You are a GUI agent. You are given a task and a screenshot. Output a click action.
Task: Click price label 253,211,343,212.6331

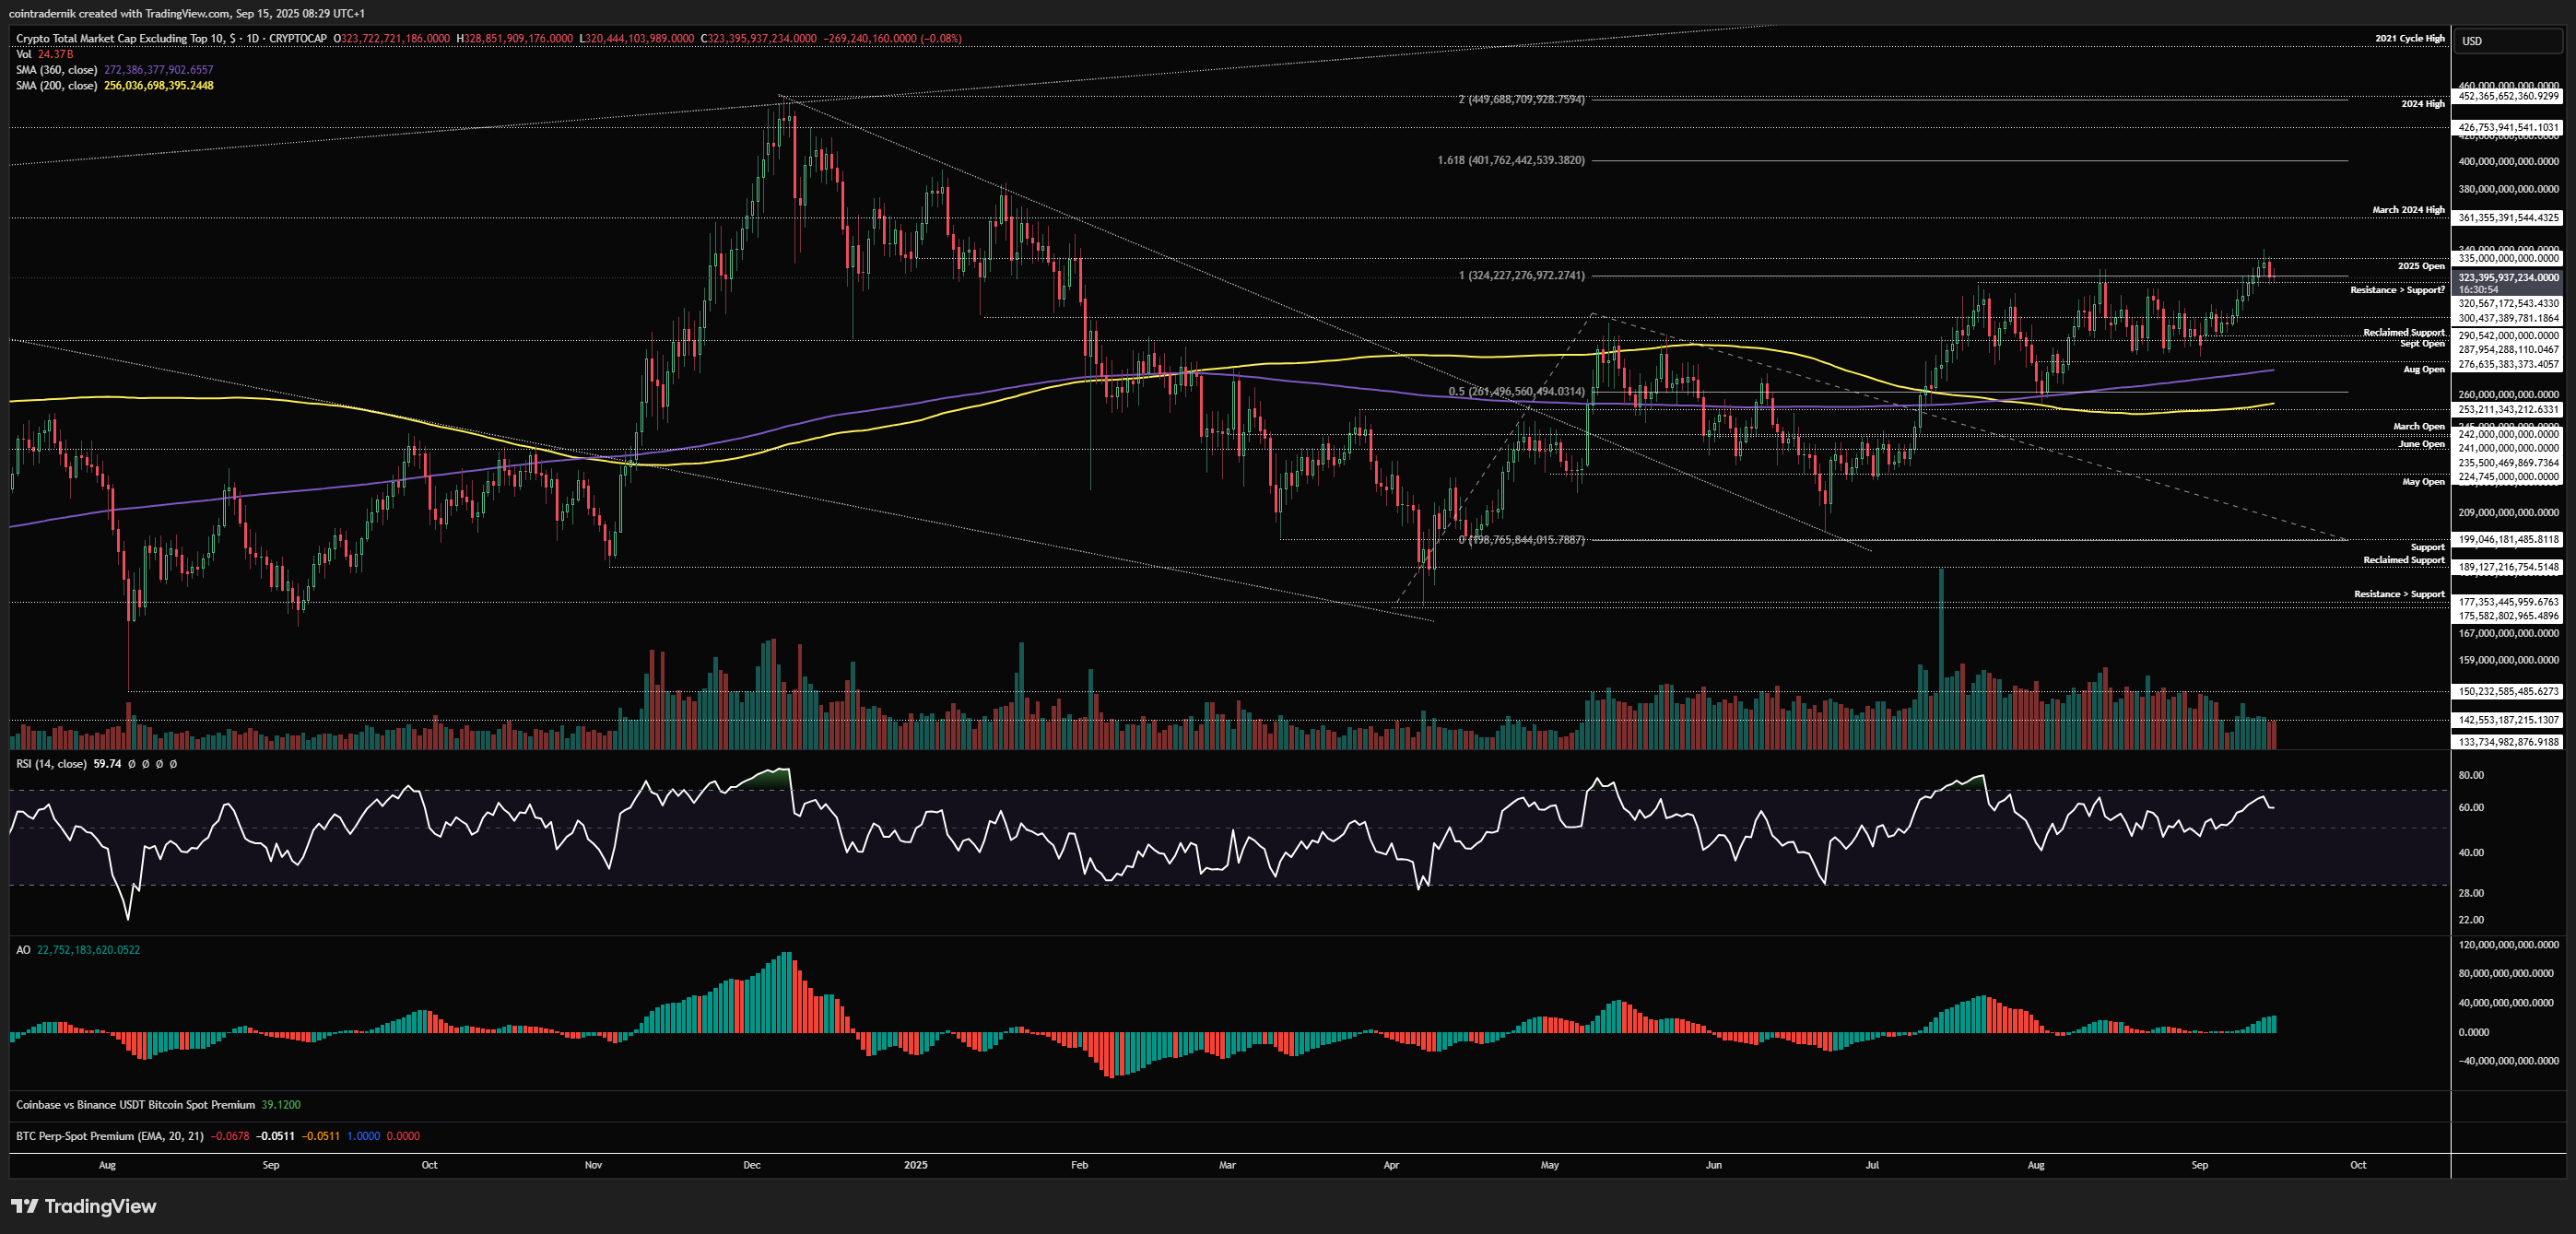tap(2509, 410)
